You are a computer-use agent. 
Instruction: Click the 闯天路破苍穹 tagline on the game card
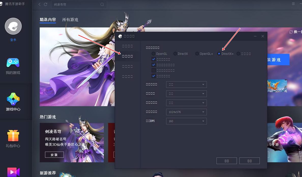point(56,139)
